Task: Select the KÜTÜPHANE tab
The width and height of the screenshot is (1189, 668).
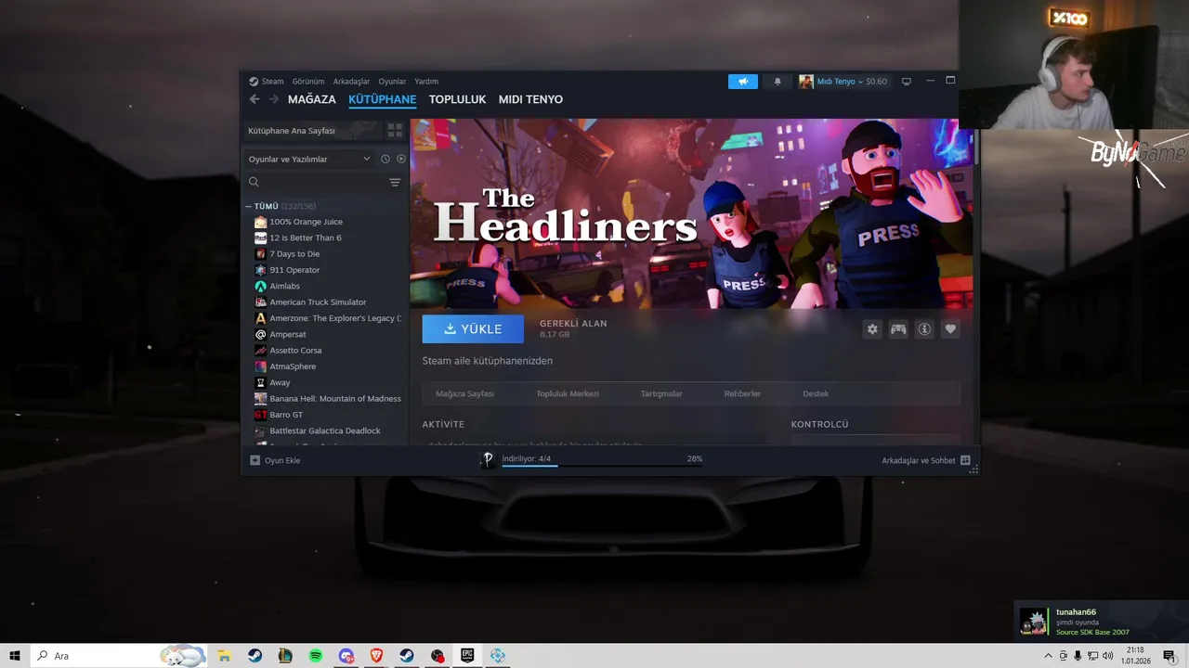Action: pyautogui.click(x=382, y=99)
